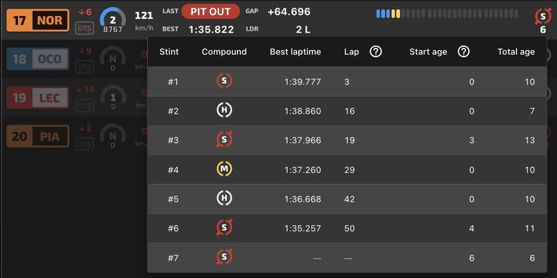Viewport: 557px width, 278px height.
Task: Click the Best laptime column header
Action: pos(295,52)
